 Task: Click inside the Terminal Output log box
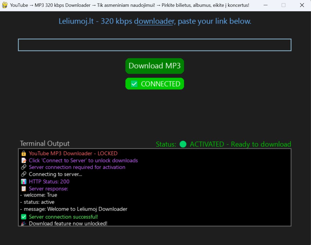coord(155,187)
